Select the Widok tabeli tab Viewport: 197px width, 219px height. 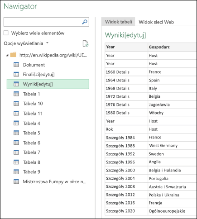[119, 22]
